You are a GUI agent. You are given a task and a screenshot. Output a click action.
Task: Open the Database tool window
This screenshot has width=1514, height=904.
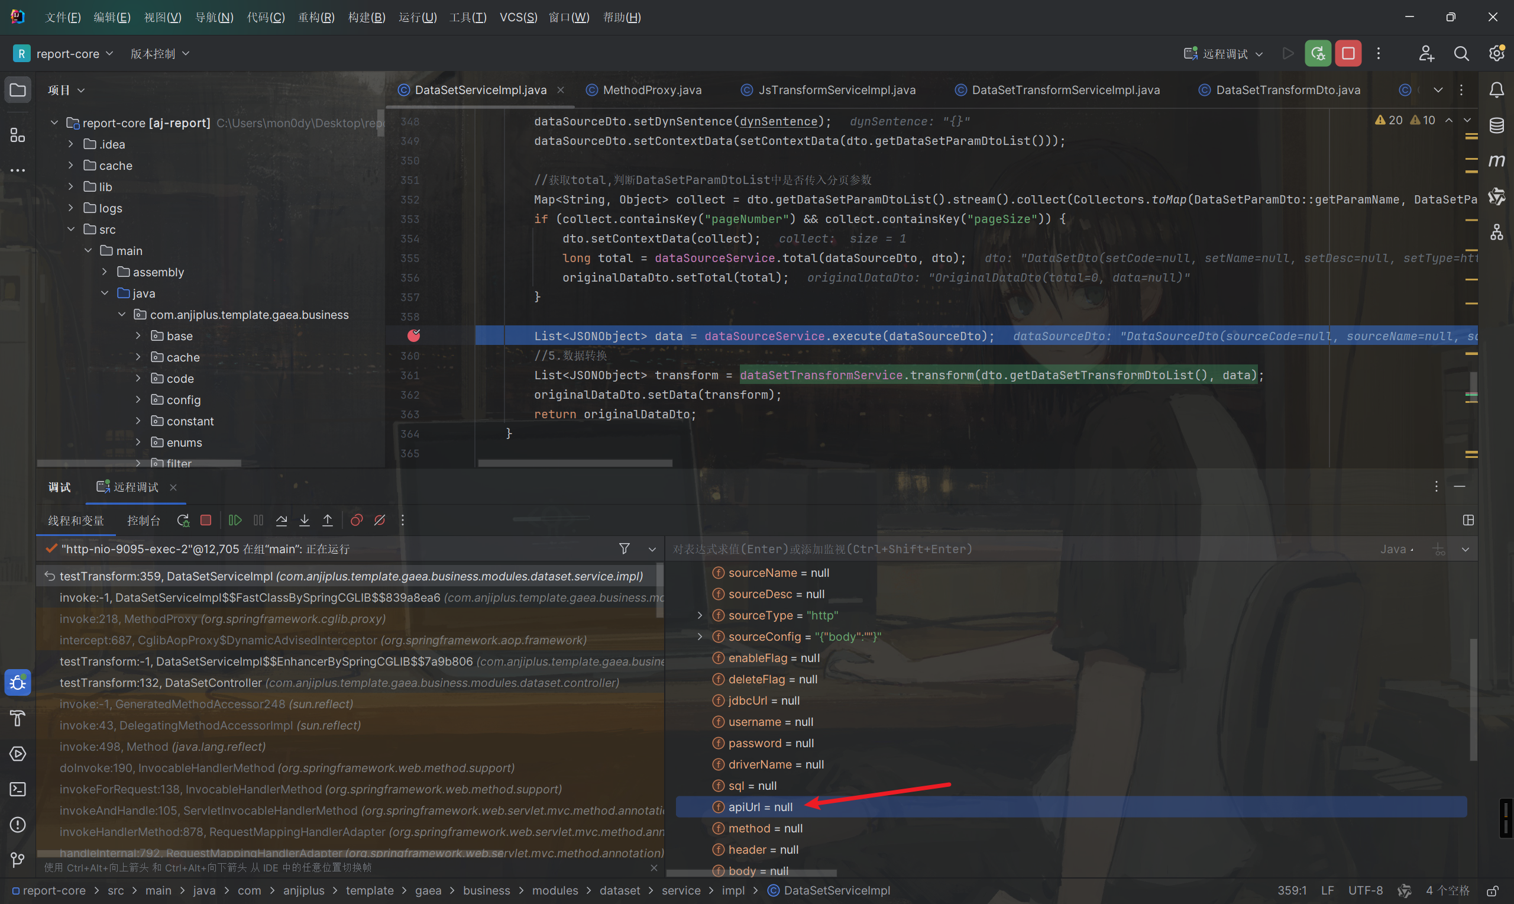(x=1496, y=125)
